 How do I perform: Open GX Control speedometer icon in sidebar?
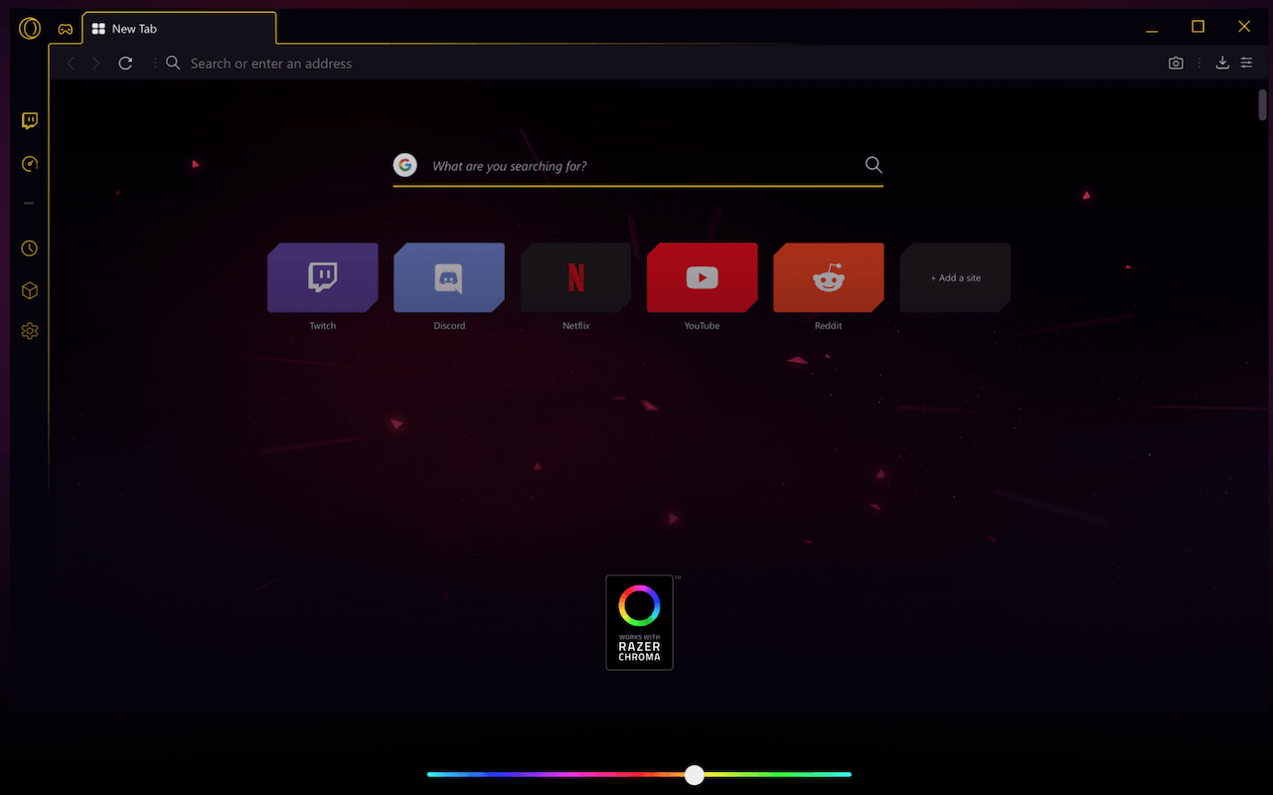tap(30, 164)
